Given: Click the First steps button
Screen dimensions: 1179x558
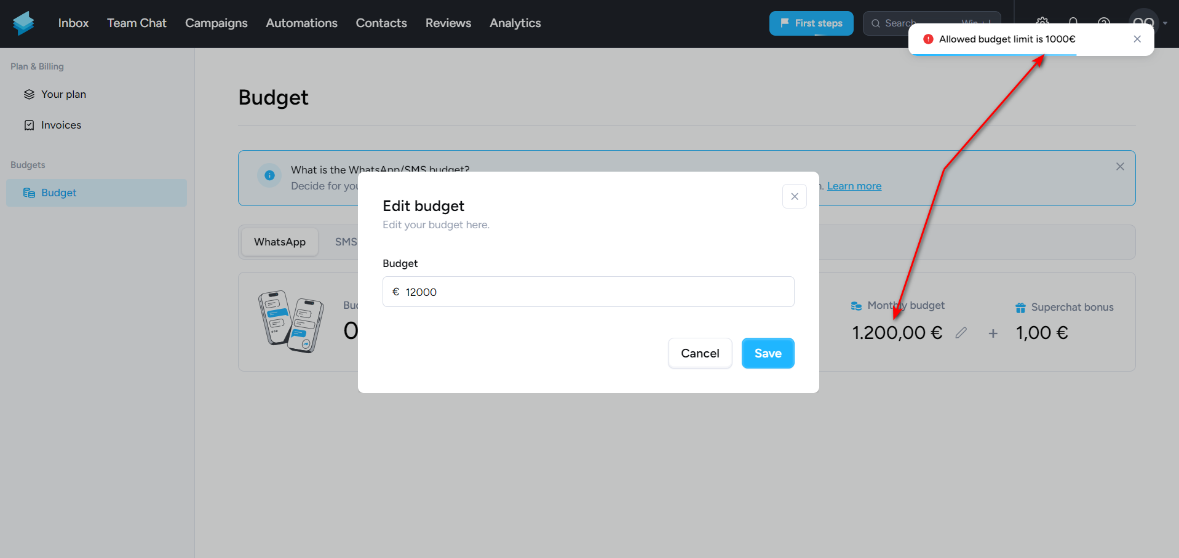Looking at the screenshot, I should (811, 23).
